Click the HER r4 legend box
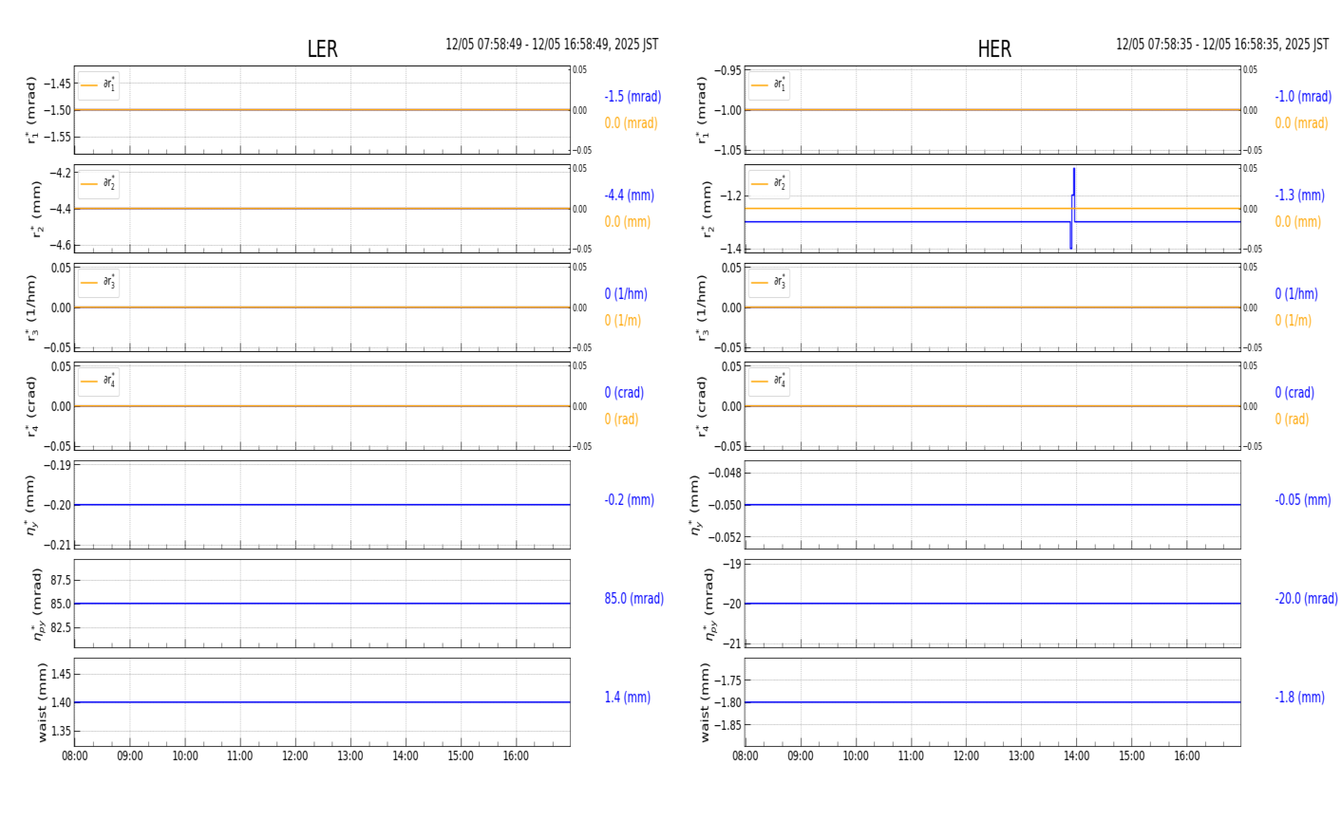This screenshot has width=1341, height=820. pos(768,382)
